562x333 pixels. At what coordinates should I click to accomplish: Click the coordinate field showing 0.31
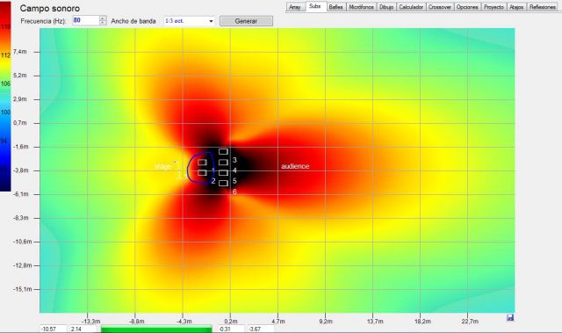231,329
